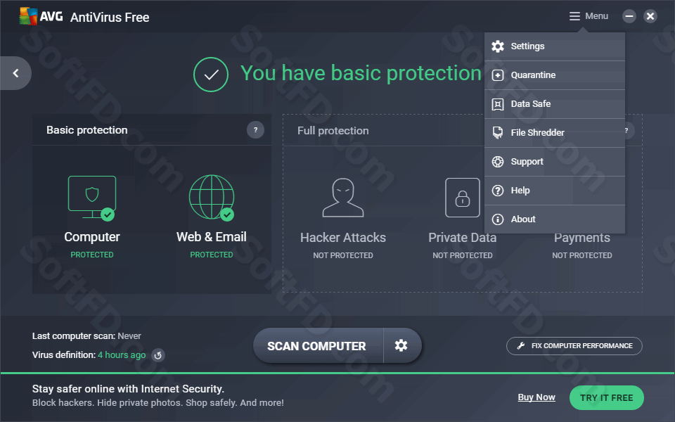This screenshot has width=675, height=422.
Task: Select the Hacker Attacks figure icon
Action: [x=343, y=198]
